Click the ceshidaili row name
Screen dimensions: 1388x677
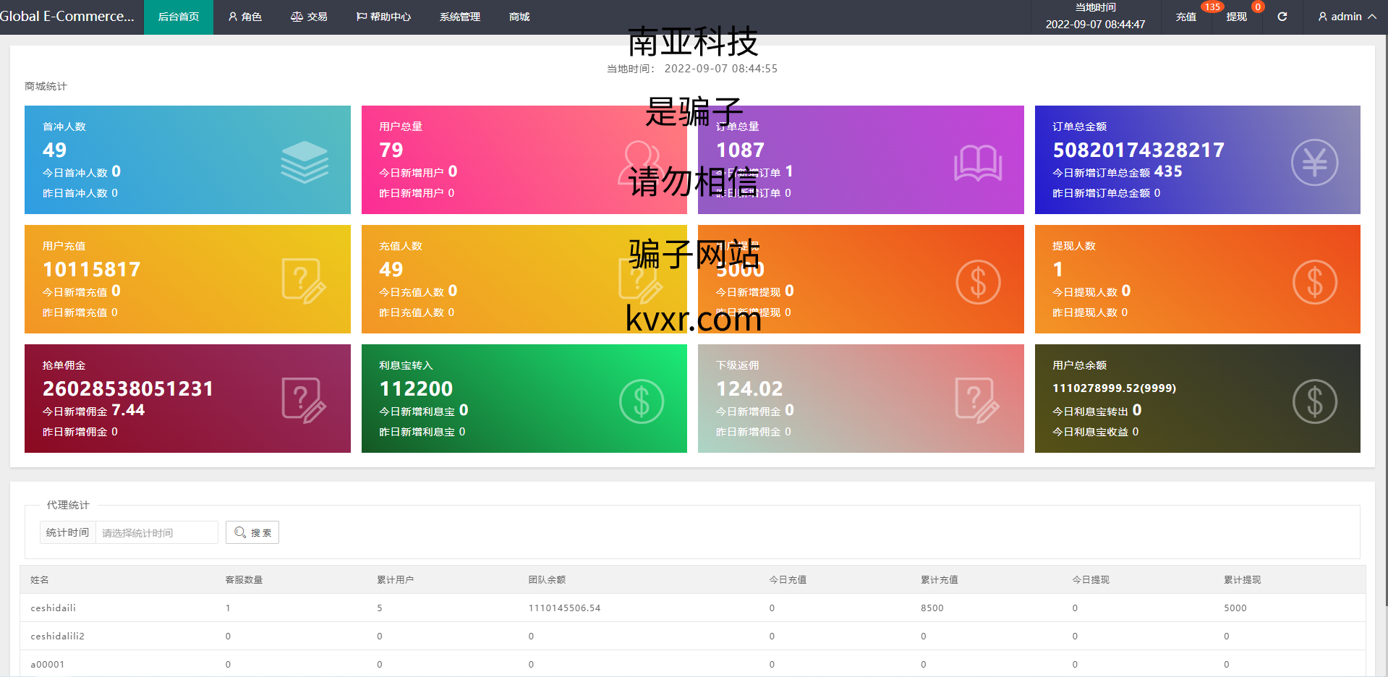point(53,608)
